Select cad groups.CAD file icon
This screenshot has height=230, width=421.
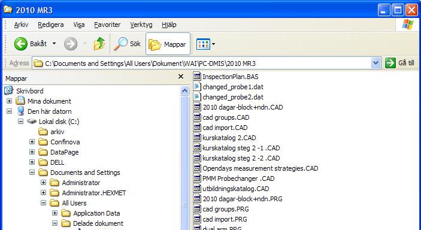(197, 117)
